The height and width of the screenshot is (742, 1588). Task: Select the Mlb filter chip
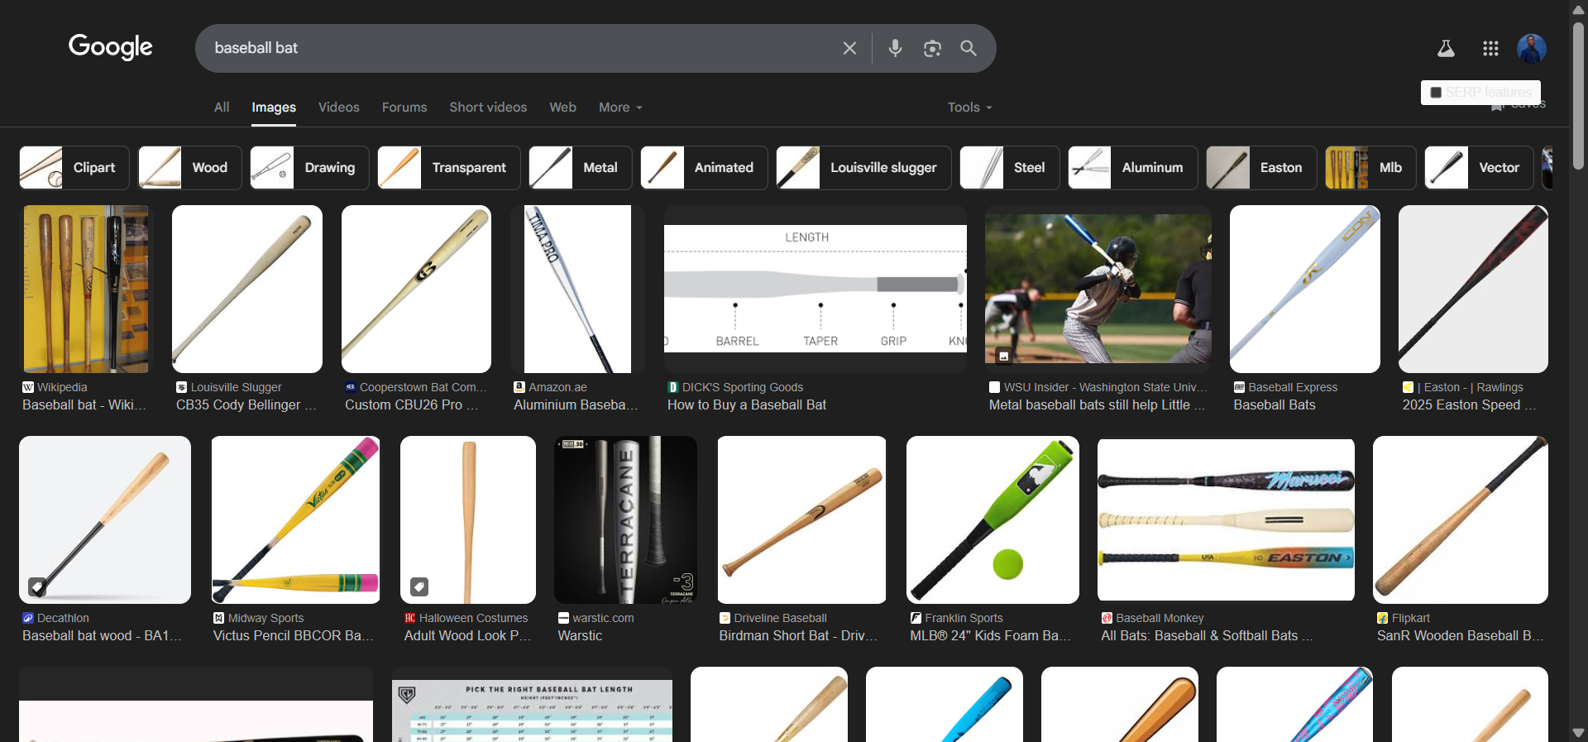pyautogui.click(x=1370, y=167)
